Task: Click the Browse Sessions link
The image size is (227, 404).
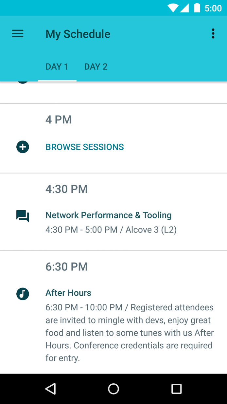Action: pos(85,147)
